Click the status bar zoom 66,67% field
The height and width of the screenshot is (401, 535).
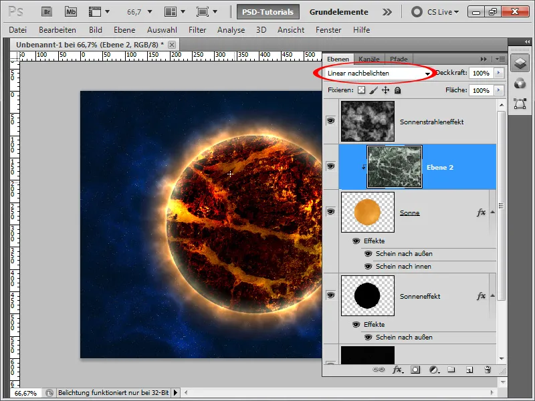[25, 393]
